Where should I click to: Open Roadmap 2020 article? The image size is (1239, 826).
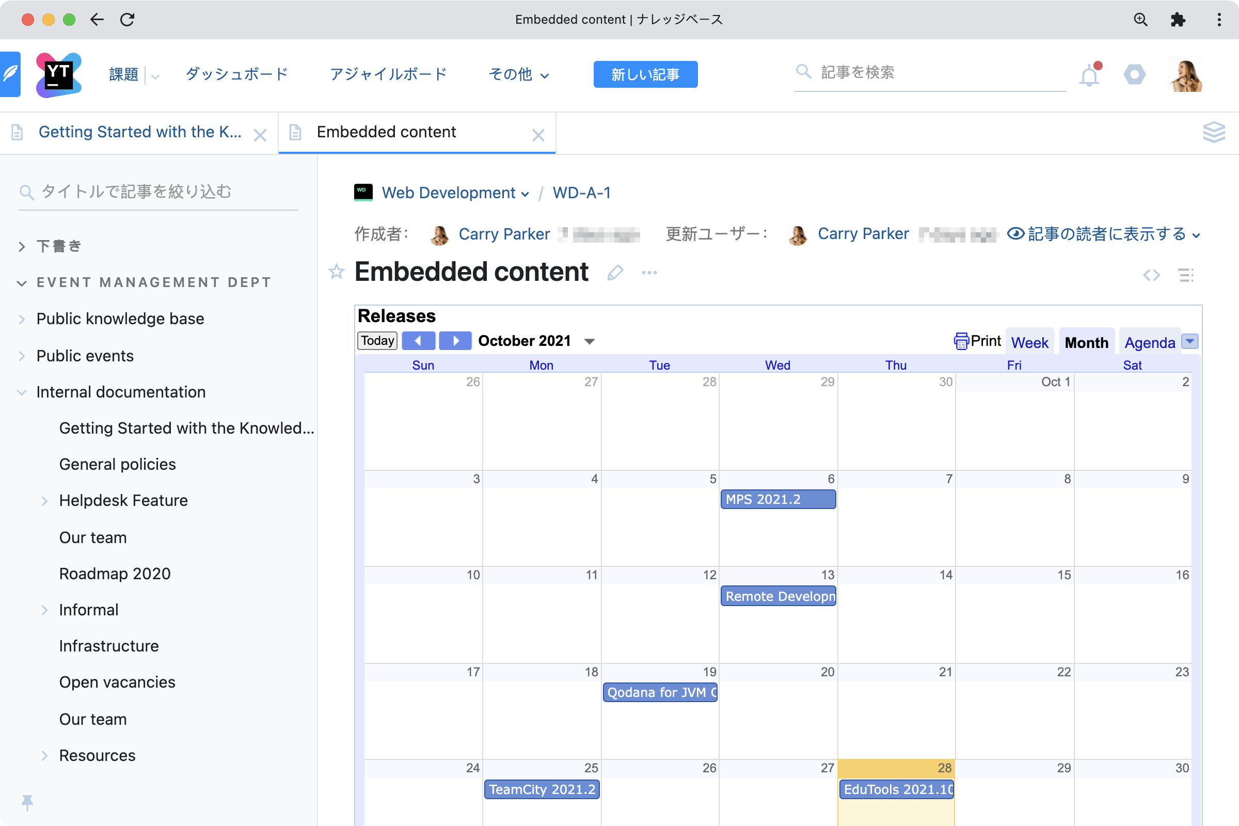tap(115, 574)
